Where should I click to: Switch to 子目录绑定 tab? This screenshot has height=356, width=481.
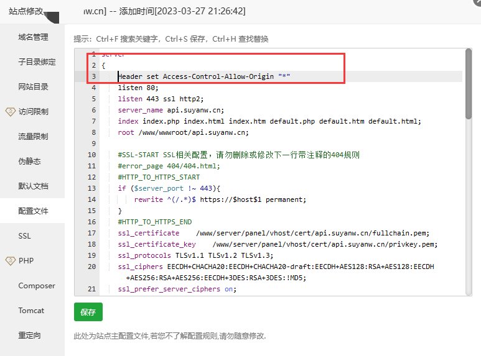pos(37,62)
